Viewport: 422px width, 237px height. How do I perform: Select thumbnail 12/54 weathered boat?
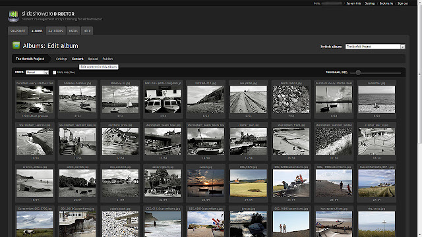point(120,141)
